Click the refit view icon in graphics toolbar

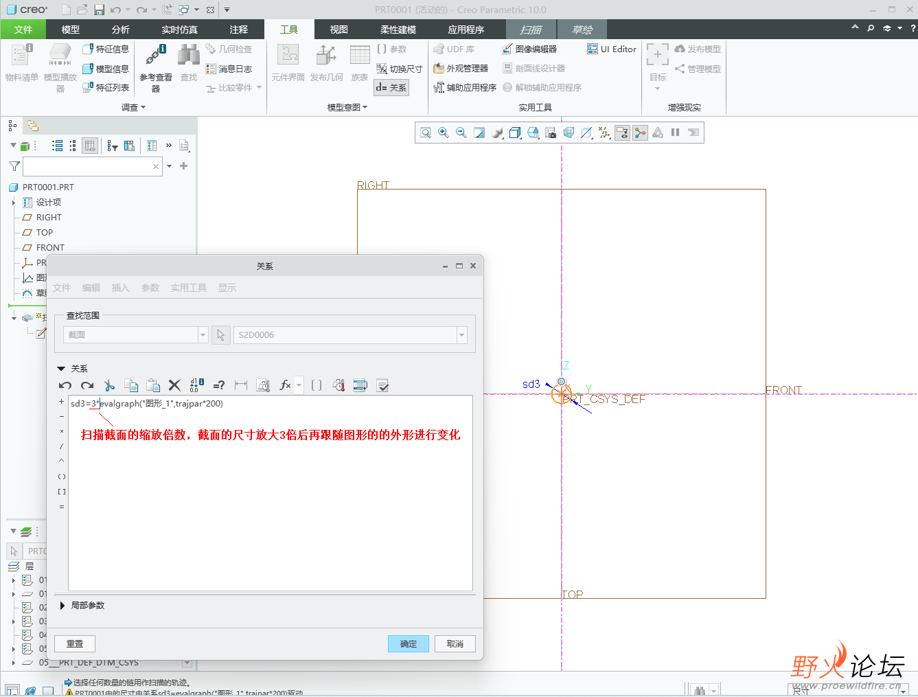pos(426,133)
